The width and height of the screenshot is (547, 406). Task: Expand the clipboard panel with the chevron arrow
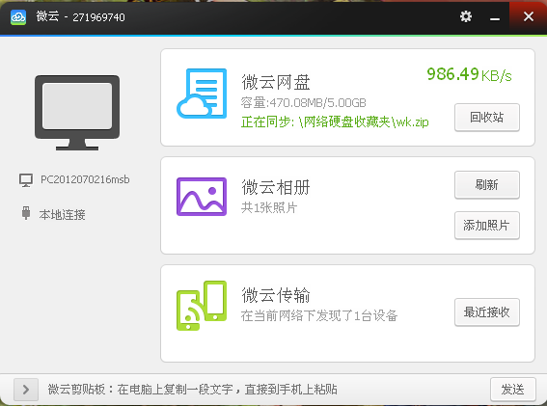26,390
